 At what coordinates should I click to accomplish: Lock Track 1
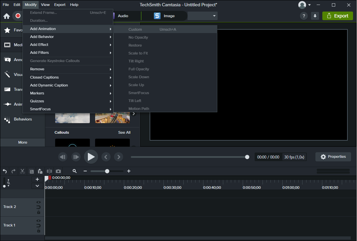[39, 230]
